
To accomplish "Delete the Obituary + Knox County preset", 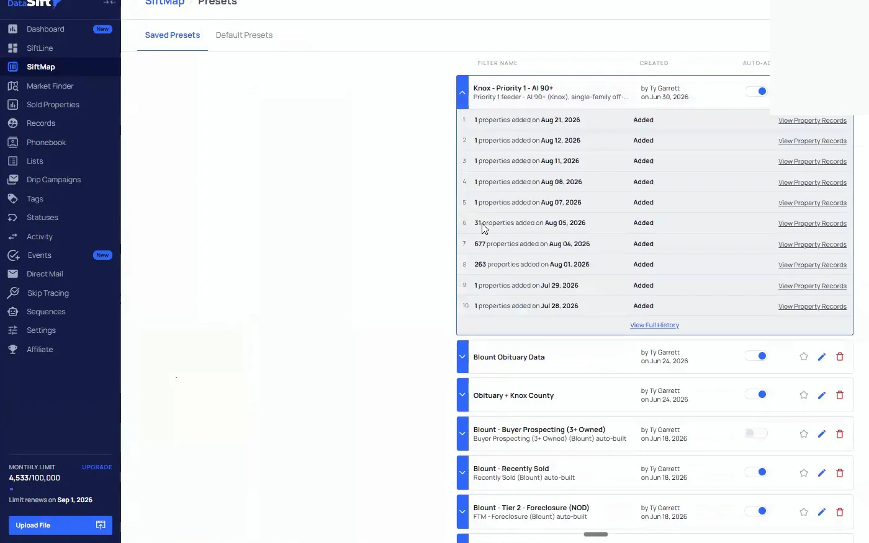I will (x=840, y=395).
